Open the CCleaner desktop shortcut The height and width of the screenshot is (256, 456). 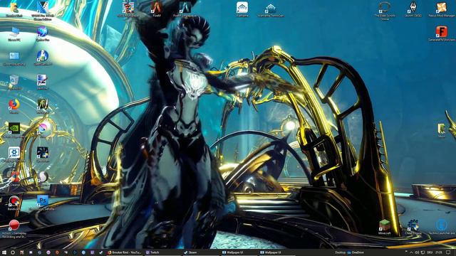[14, 178]
